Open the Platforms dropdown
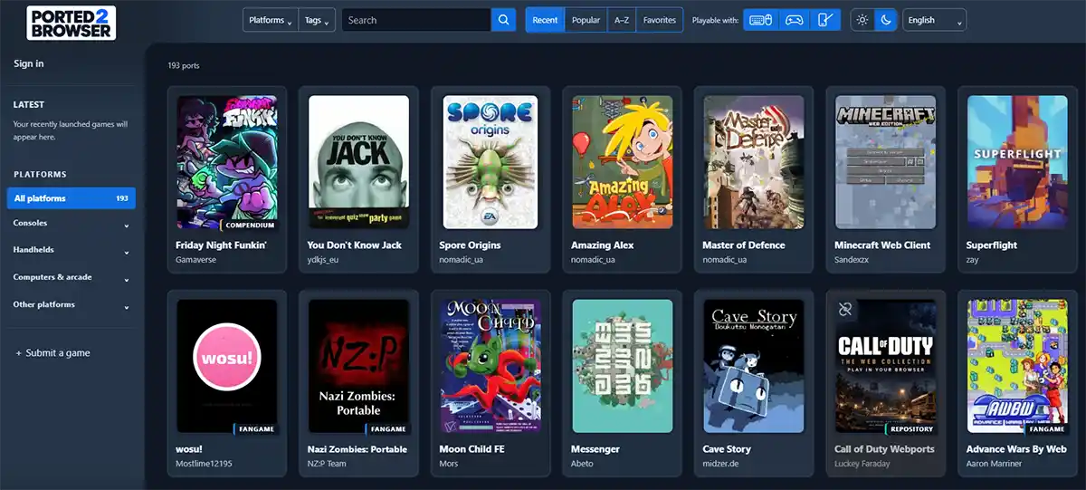Screen dimensions: 1086x490 [270, 20]
